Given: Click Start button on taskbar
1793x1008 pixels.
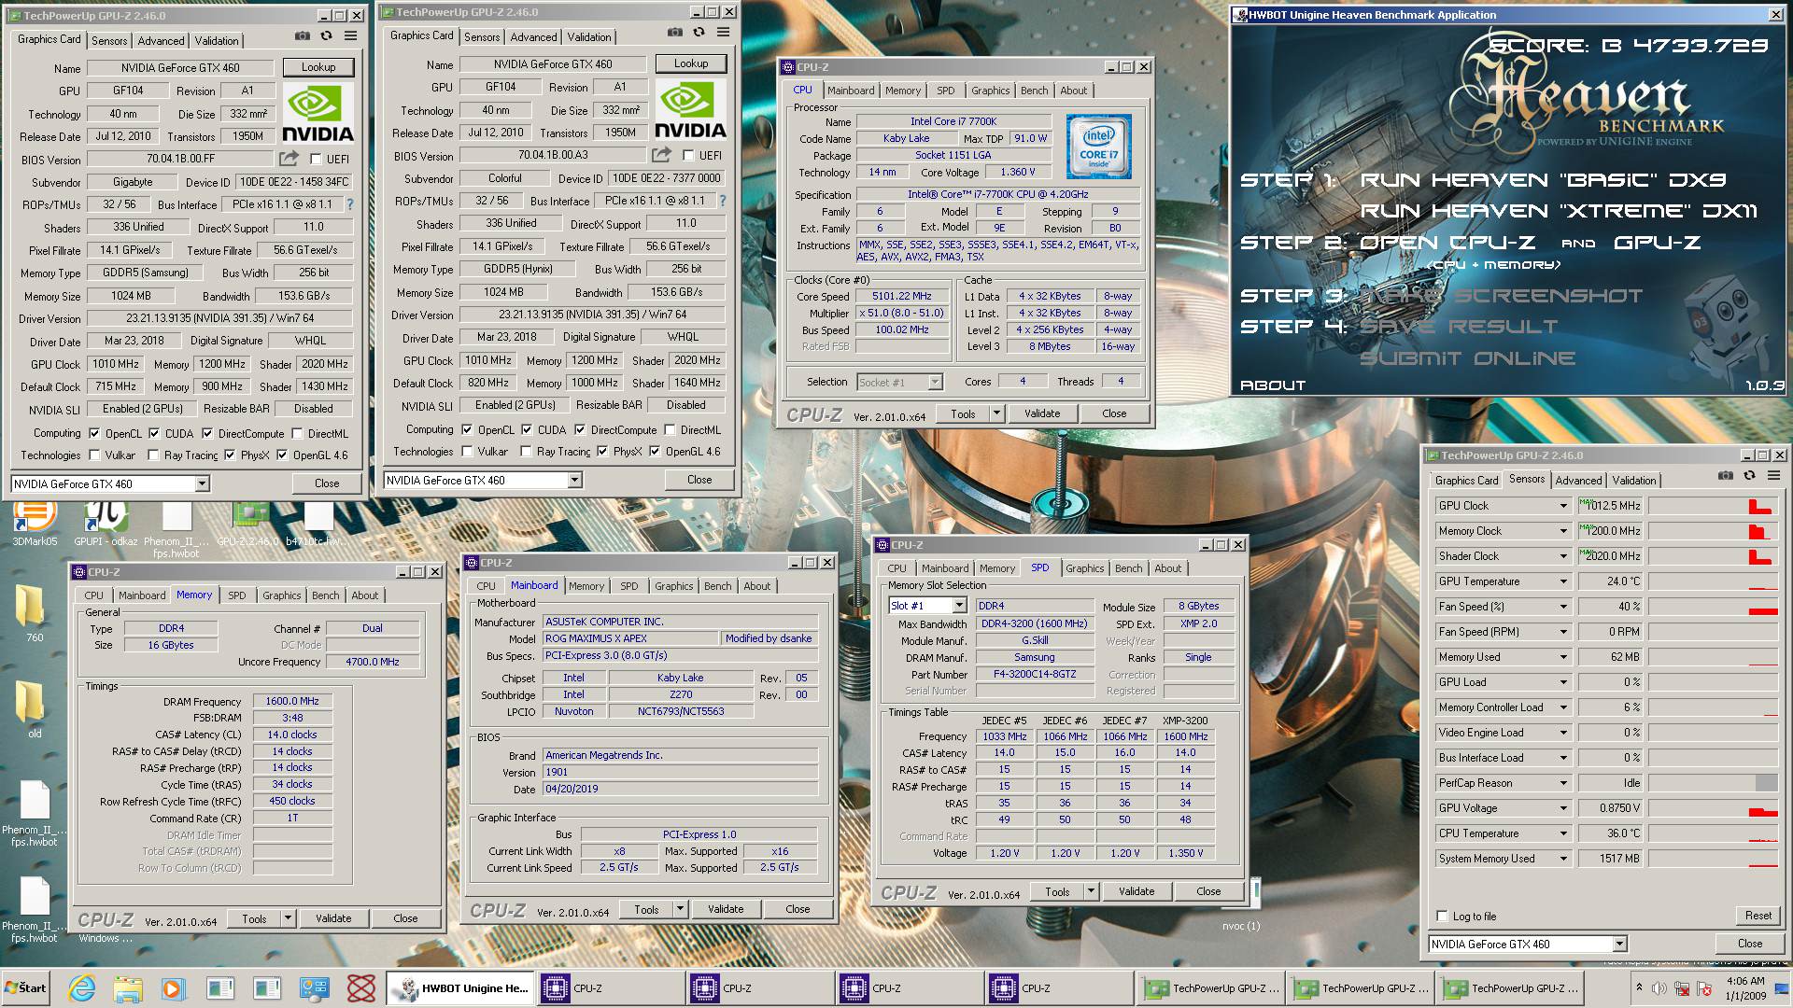Looking at the screenshot, I should tap(25, 987).
